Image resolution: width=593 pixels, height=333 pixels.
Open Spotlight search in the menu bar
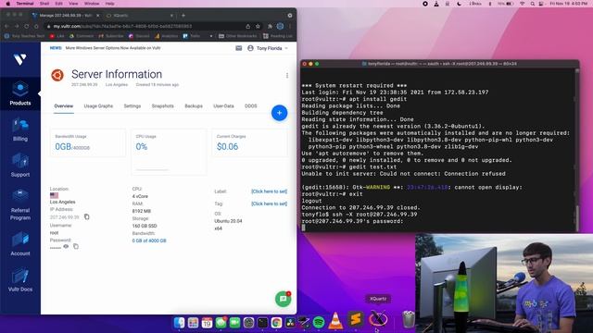coord(533,4)
